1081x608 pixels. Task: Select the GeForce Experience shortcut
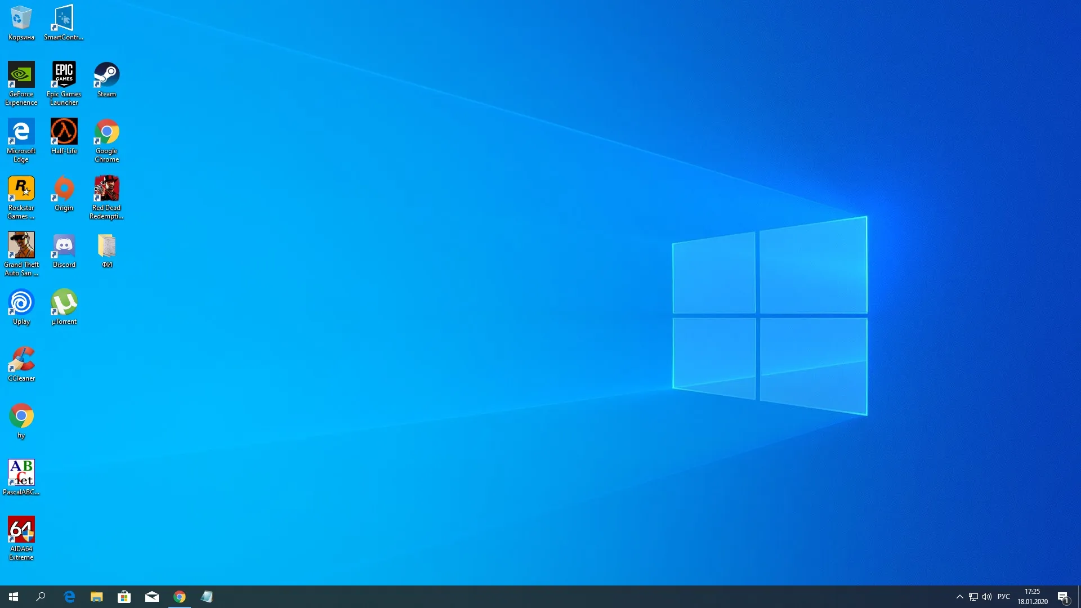21,83
